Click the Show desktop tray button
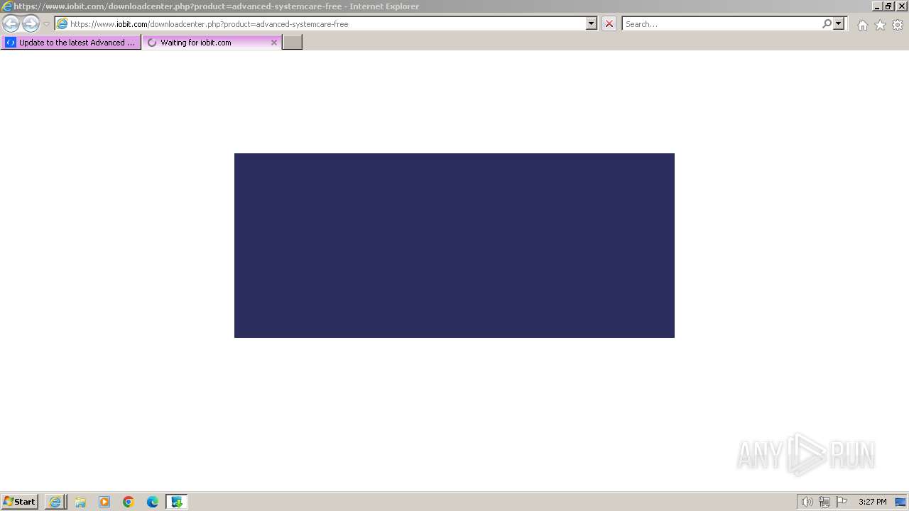Screen dimensions: 909x511 coord(900,502)
